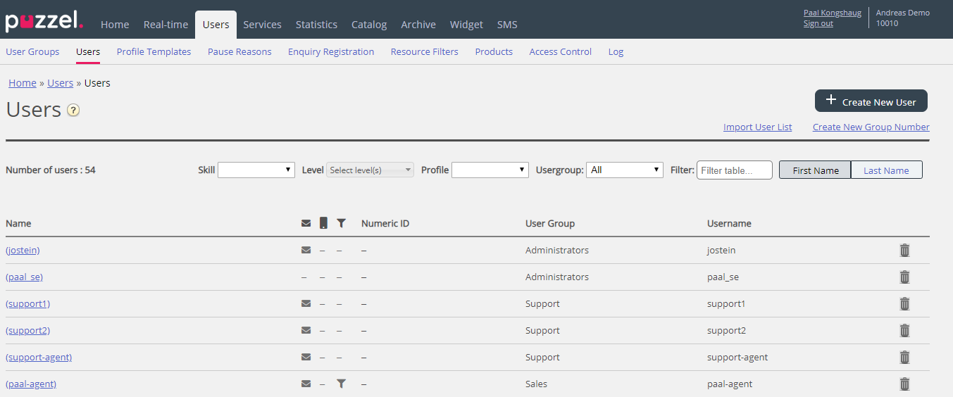The height and width of the screenshot is (397, 953).
Task: Click the trash icon in paal-agent row
Action: coord(904,384)
